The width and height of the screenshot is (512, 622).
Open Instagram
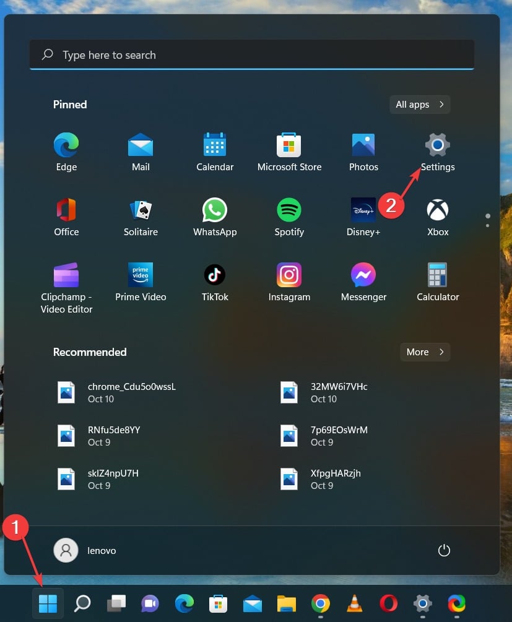[289, 282]
